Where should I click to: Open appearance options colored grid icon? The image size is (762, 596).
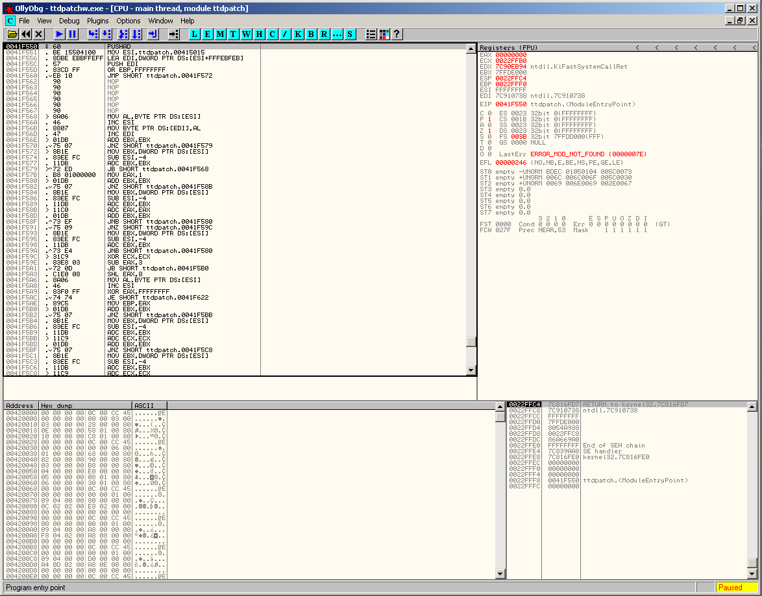coord(384,34)
